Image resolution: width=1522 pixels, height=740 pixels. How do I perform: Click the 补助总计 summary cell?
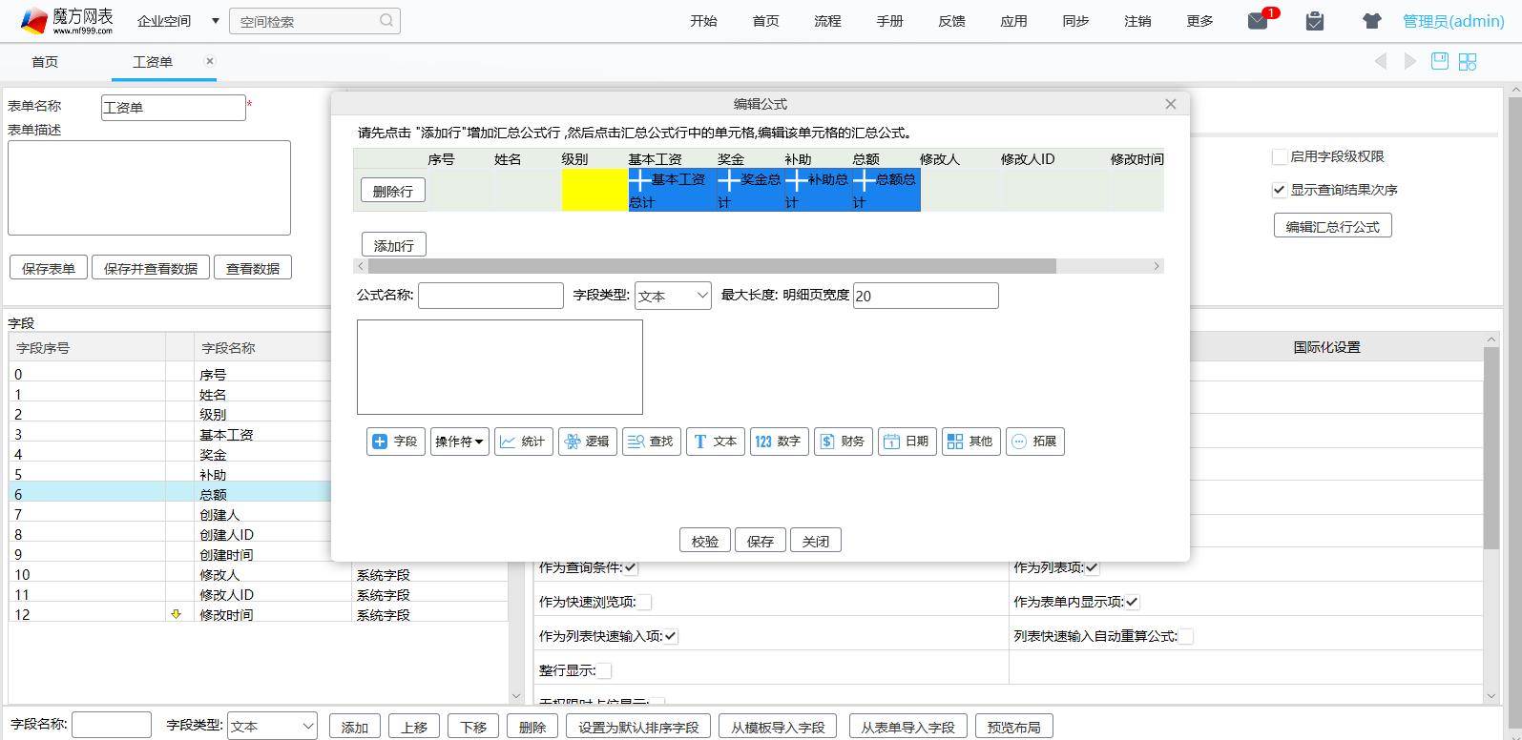[x=818, y=191]
